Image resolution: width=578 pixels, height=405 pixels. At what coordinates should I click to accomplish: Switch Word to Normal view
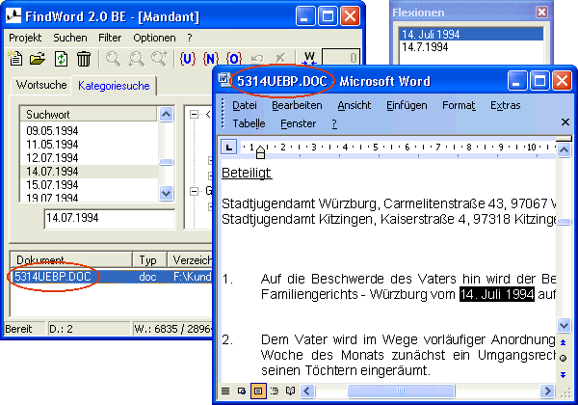[225, 391]
